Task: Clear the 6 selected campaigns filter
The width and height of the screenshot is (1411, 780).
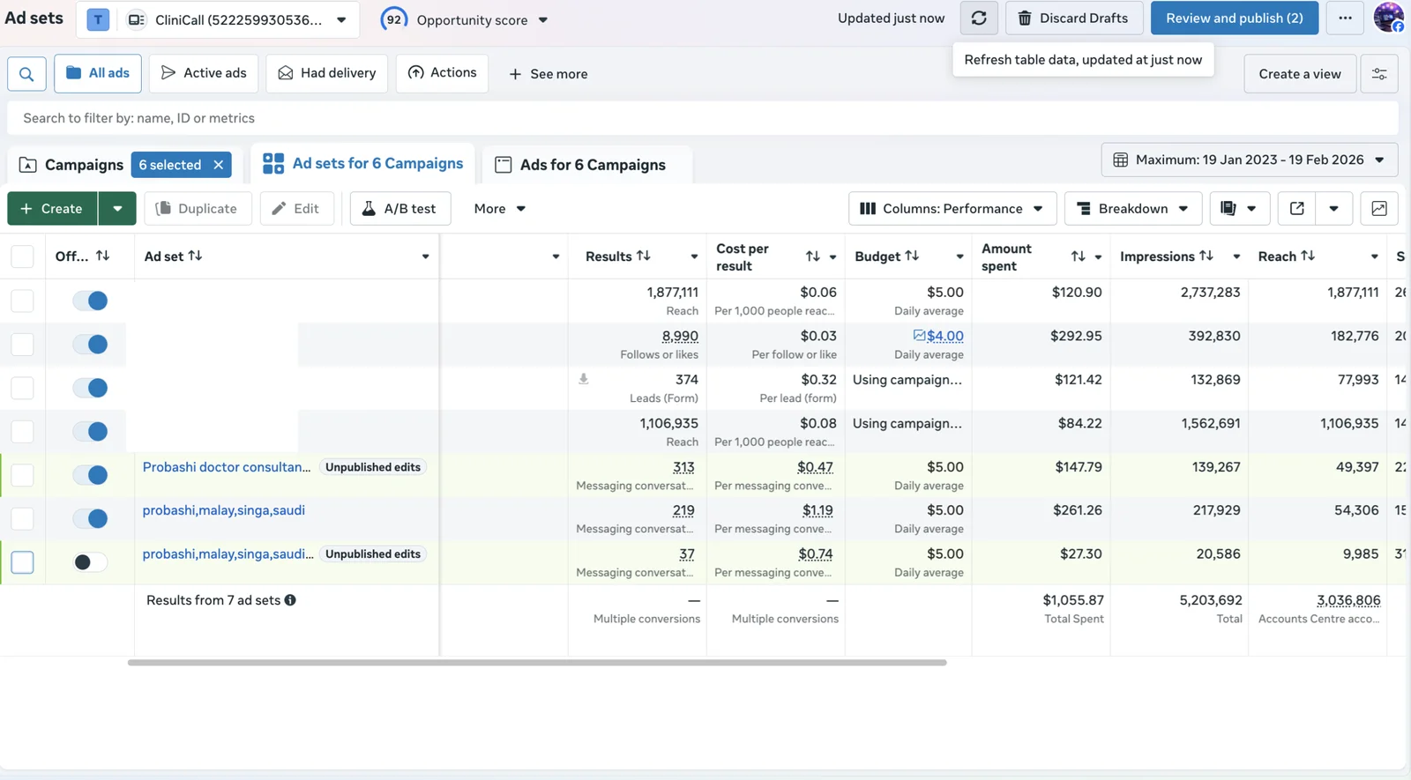Action: pos(219,165)
